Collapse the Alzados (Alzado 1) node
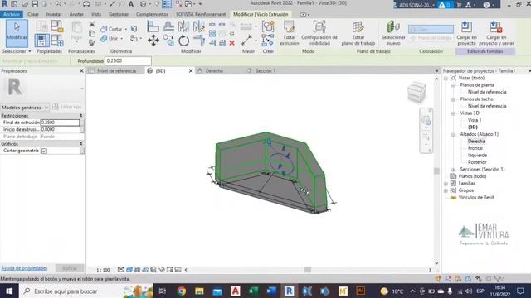This screenshot has width=531, height=298. pos(454,134)
